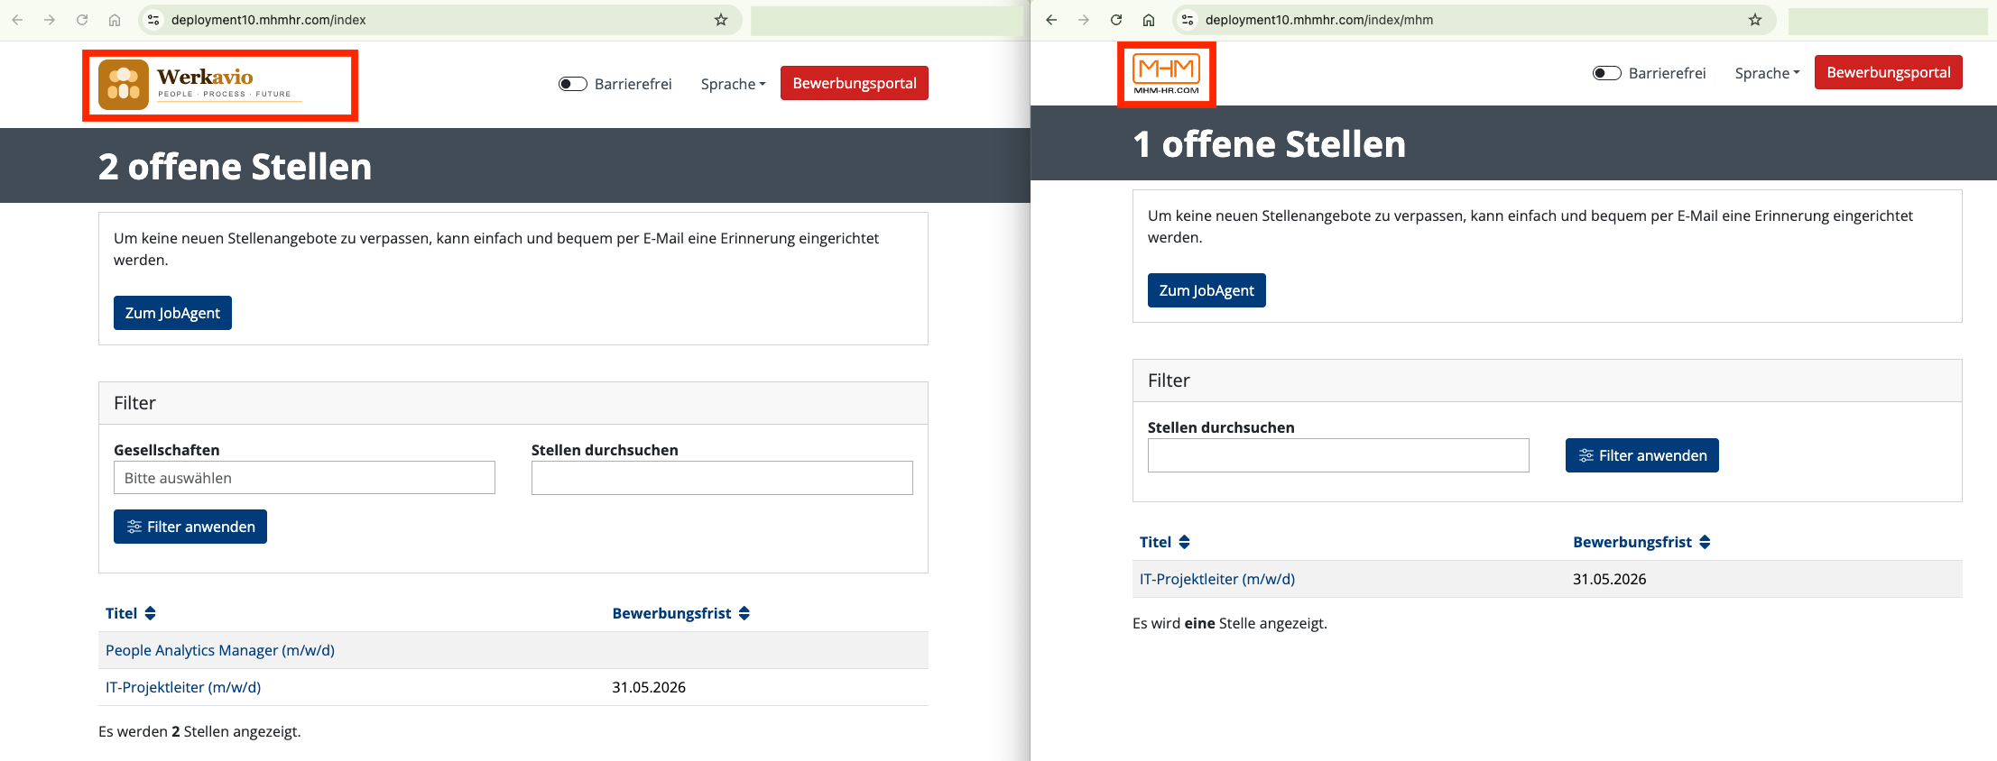Open Bewerbungsportal on Werkavio page

pos(855,83)
